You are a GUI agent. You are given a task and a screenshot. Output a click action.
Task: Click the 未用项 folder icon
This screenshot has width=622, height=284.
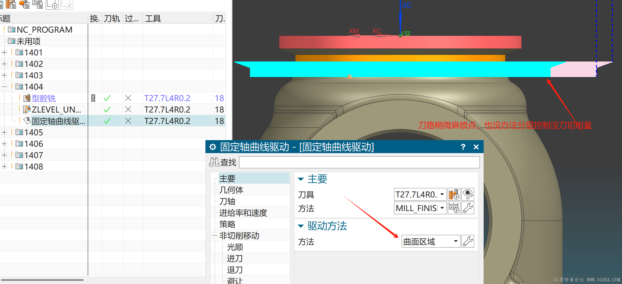[x=12, y=41]
